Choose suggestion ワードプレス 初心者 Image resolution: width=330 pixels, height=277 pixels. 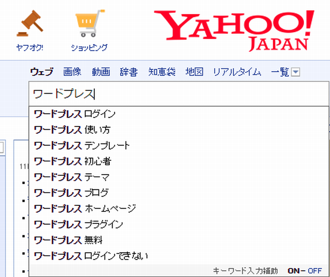179,162
